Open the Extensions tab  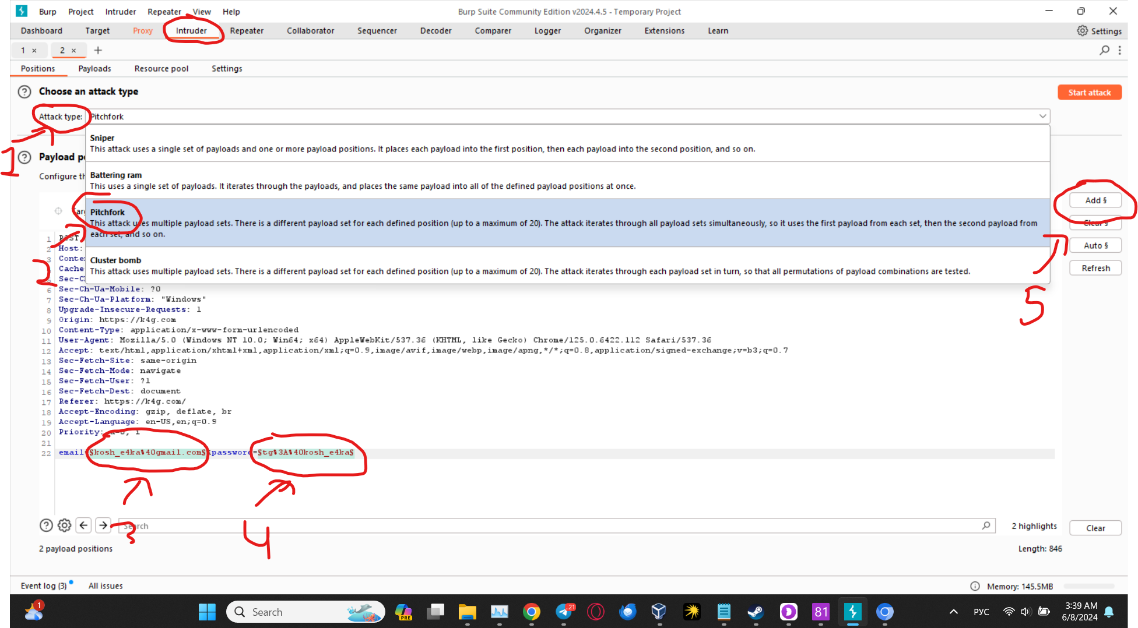pos(665,31)
